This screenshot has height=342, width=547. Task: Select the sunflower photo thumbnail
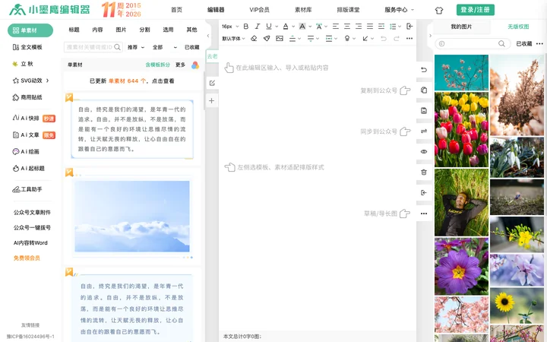(x=517, y=306)
